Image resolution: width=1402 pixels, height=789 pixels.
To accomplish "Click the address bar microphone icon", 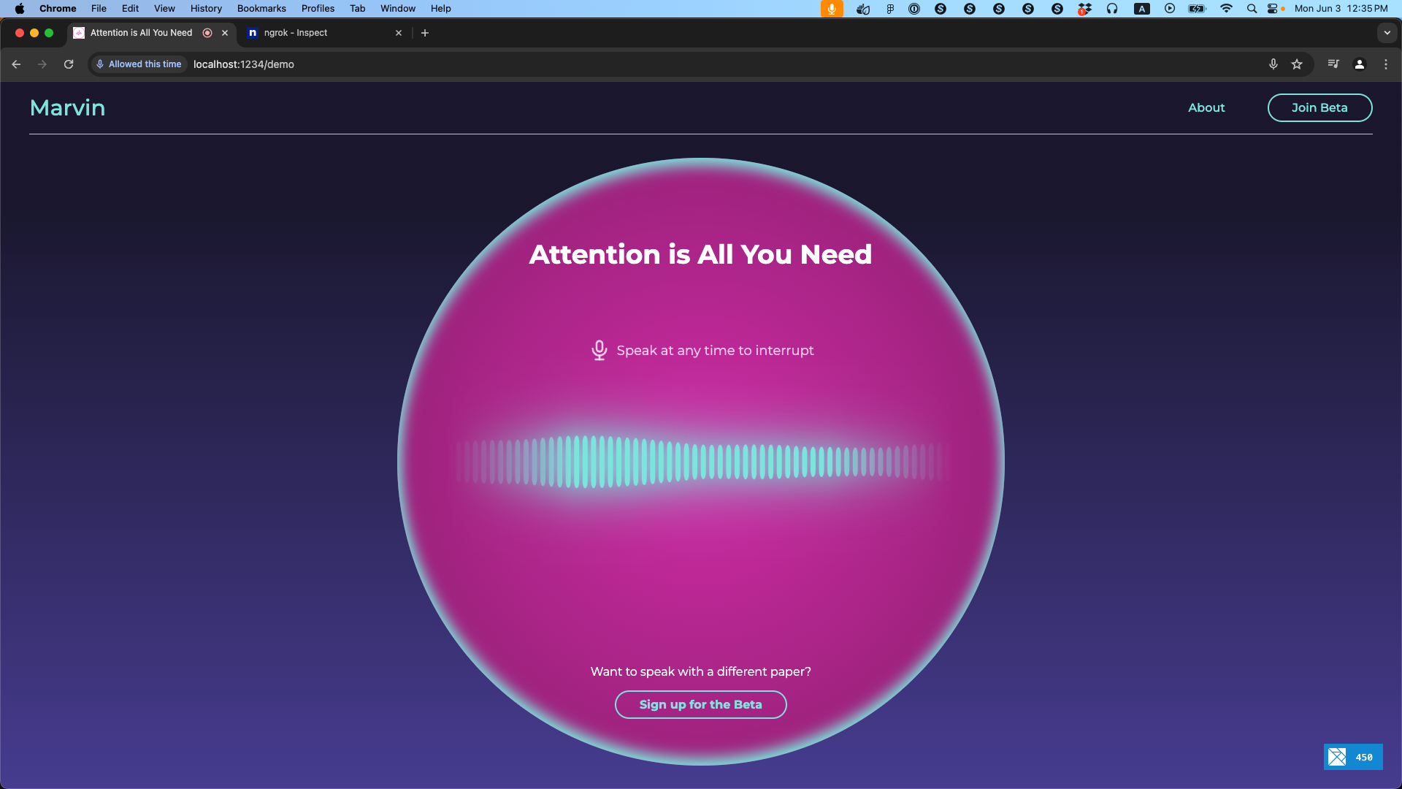I will 1273,64.
